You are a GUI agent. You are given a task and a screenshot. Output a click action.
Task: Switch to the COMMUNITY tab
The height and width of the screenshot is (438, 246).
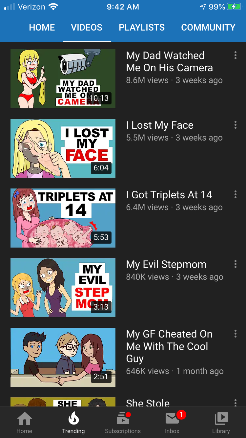click(x=208, y=28)
